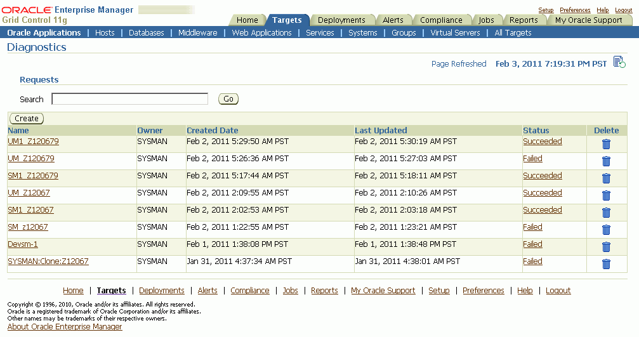Click footer Logout link
This screenshot has width=639, height=337.
click(558, 291)
